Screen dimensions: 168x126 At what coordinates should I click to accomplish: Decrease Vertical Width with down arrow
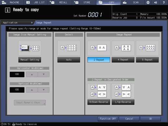[44, 90]
